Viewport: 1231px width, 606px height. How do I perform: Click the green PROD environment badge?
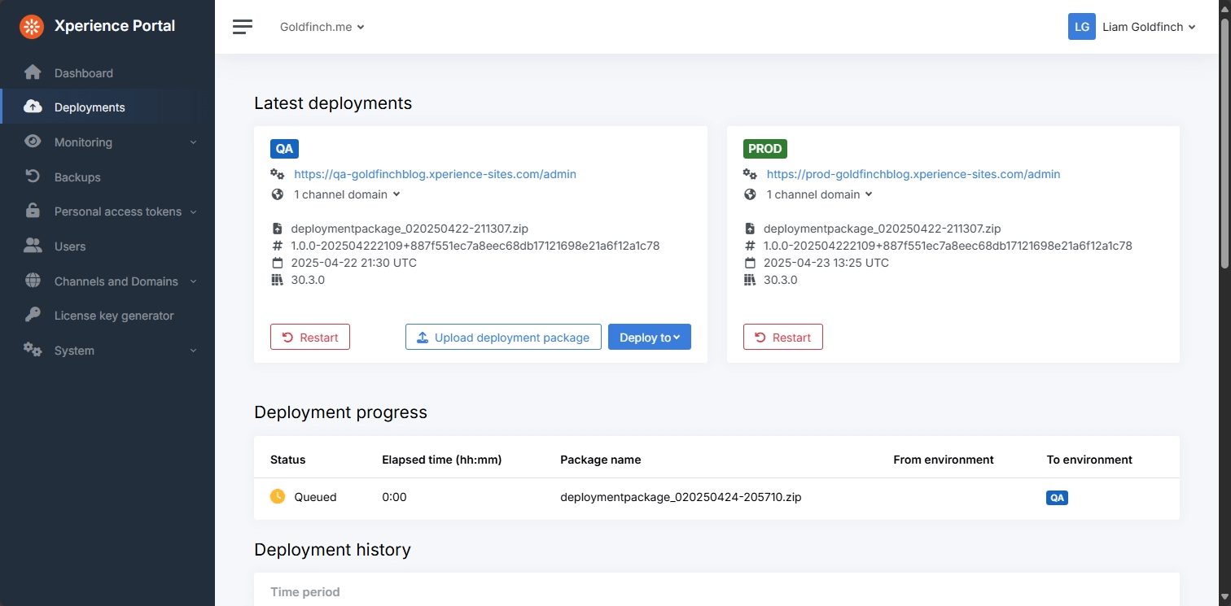[765, 149]
